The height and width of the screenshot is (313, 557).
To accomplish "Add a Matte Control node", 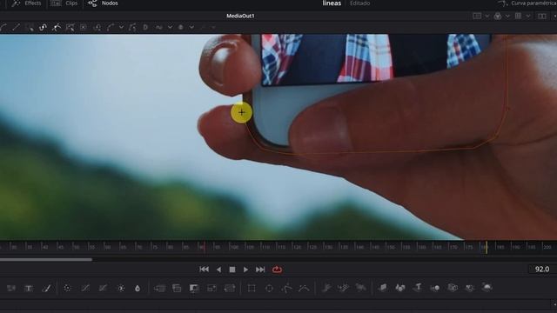I will [x=194, y=288].
